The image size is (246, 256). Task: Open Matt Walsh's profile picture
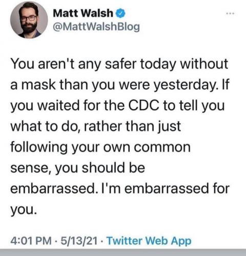coord(29,20)
